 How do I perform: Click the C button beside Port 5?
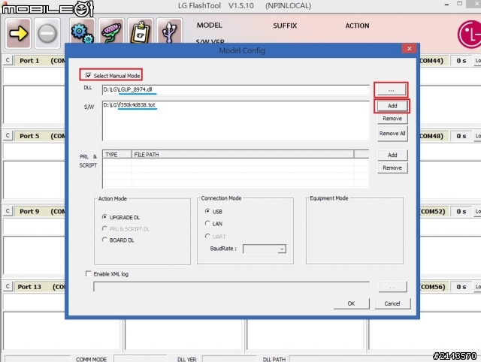pos(8,135)
